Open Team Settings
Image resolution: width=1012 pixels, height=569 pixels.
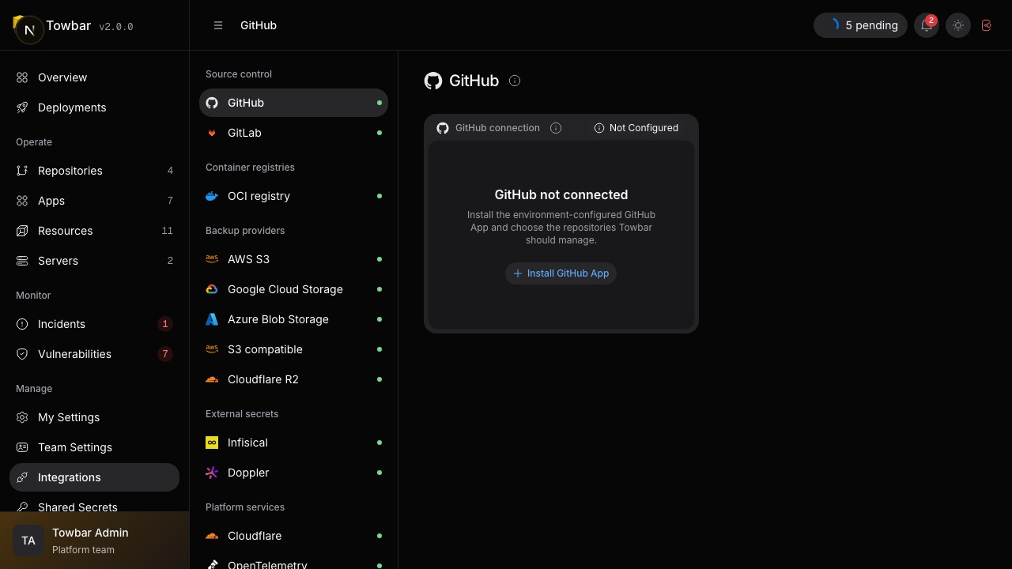point(94,447)
